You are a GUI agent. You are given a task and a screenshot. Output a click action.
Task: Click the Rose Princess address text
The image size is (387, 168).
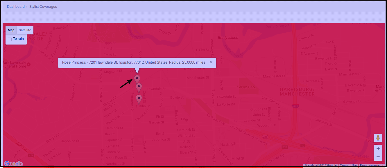pos(134,62)
